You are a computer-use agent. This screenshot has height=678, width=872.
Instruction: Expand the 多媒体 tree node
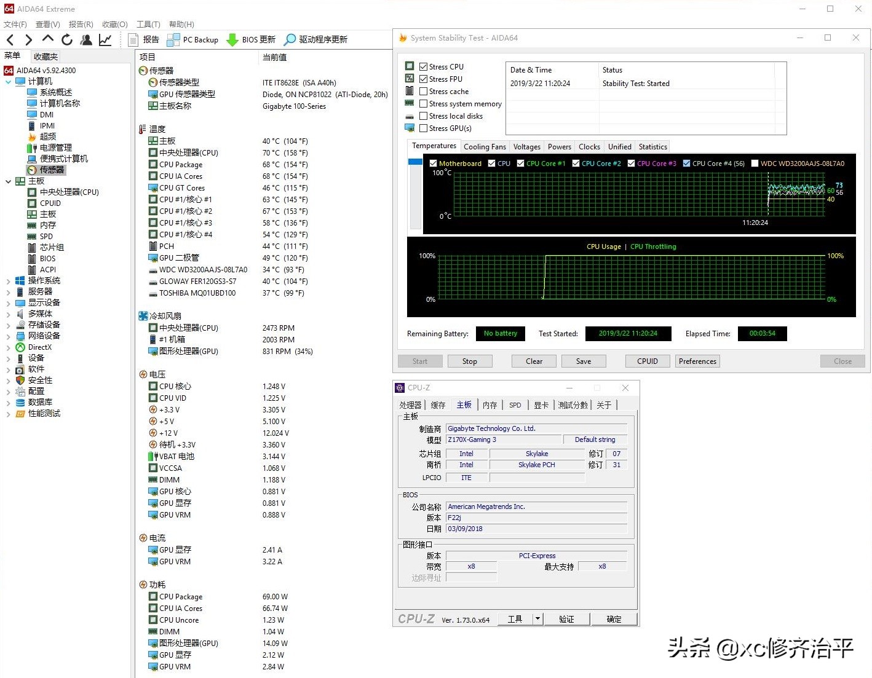pos(8,313)
